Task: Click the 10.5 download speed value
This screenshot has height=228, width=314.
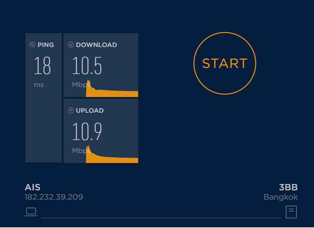Action: [87, 66]
